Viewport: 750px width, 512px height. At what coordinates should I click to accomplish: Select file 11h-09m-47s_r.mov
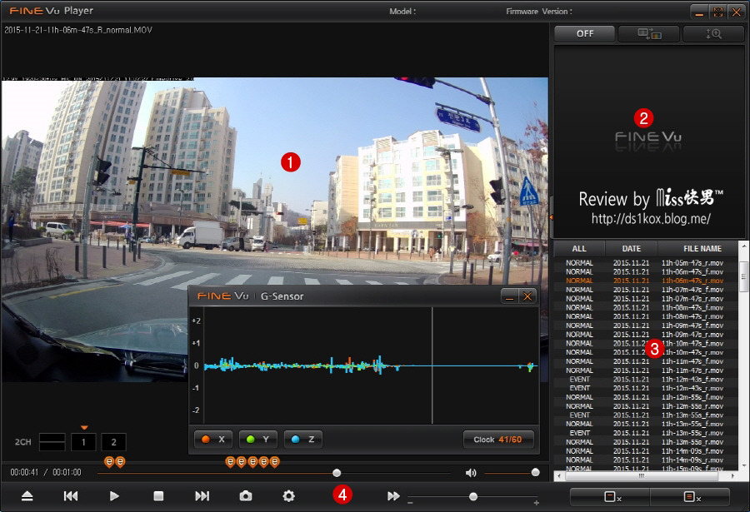click(x=646, y=335)
